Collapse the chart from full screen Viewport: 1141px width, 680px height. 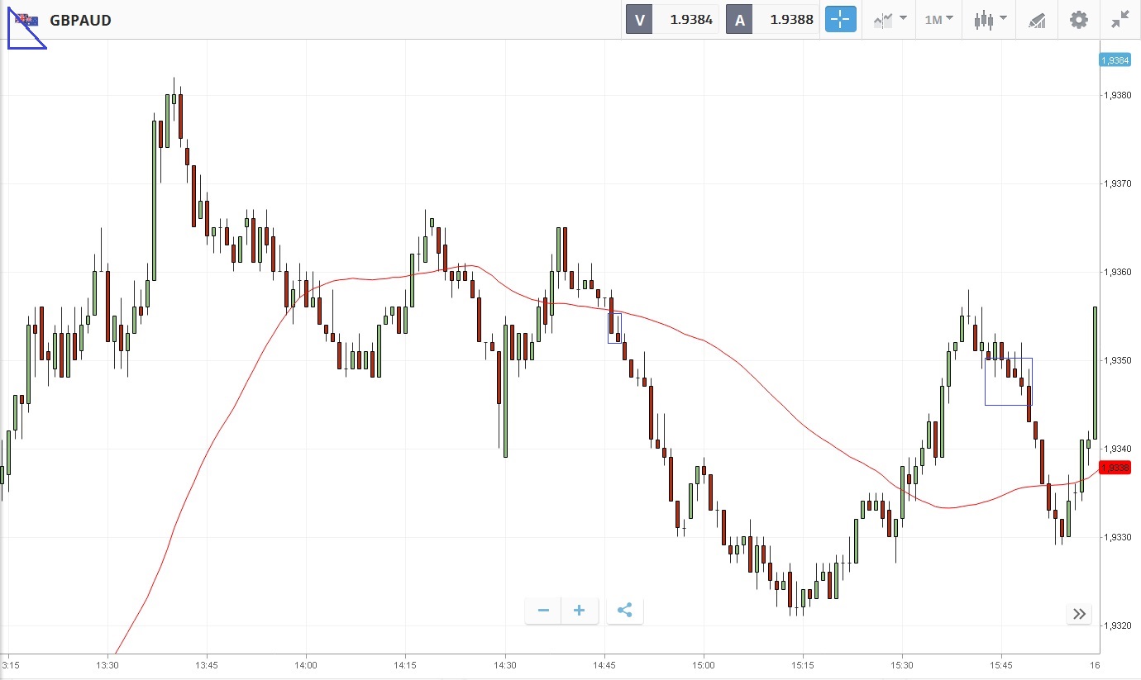1120,20
